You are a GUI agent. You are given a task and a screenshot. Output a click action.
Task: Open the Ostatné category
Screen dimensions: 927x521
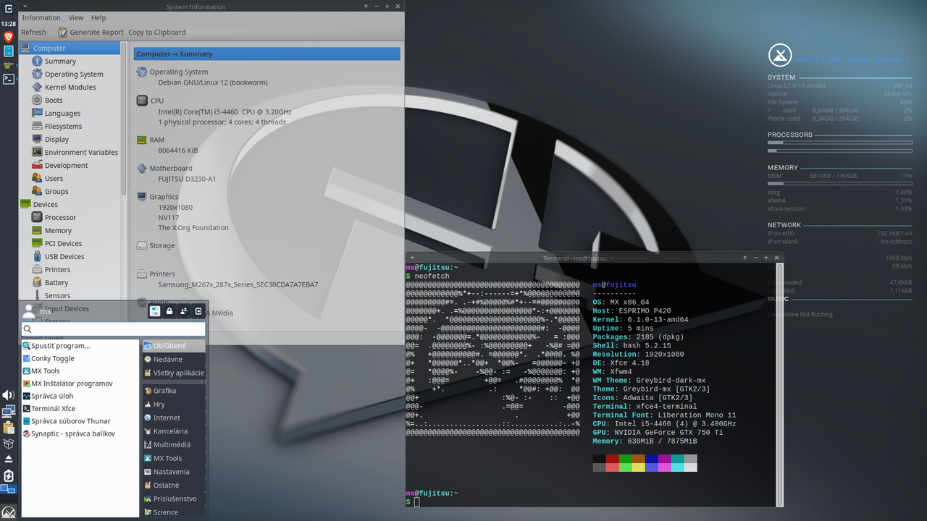click(174, 486)
